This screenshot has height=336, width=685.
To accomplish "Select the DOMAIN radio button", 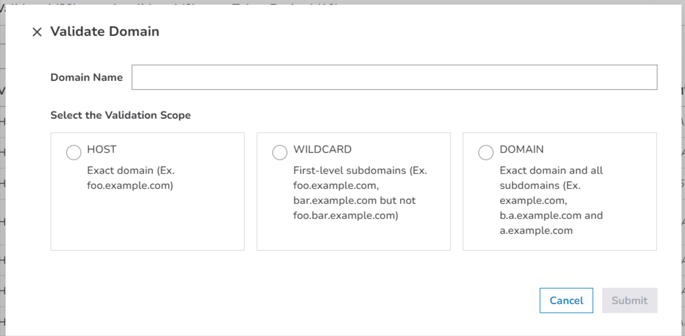I will coord(486,153).
